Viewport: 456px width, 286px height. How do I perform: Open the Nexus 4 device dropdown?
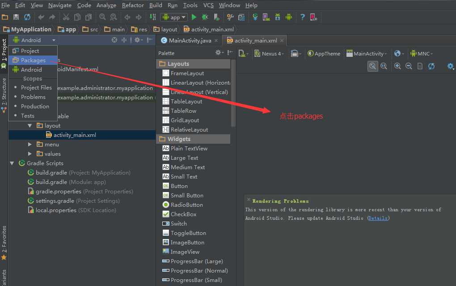[269, 54]
